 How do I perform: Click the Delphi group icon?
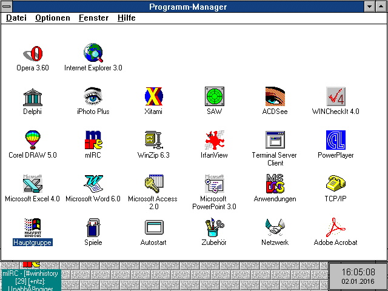pos(32,96)
